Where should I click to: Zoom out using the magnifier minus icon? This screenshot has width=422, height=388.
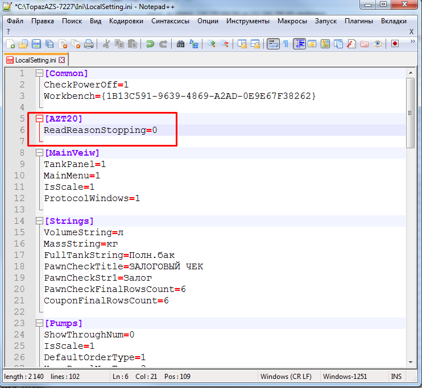coord(225,44)
